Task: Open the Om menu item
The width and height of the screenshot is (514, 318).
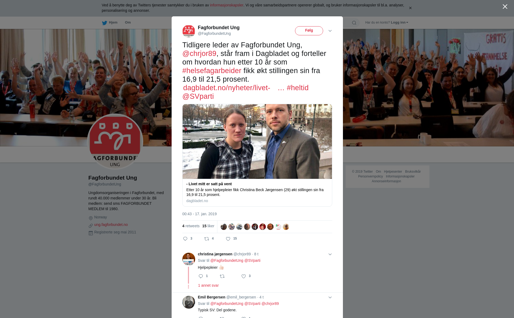Action: [128, 22]
